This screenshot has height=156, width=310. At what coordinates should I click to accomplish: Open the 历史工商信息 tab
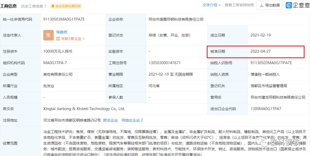(33, 6)
